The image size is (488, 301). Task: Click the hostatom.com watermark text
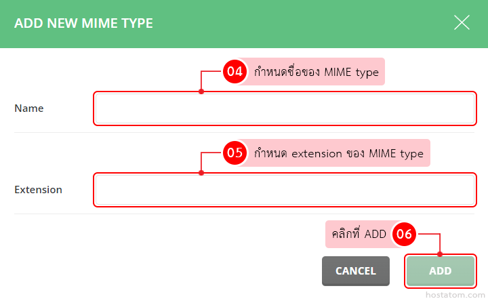(451, 296)
